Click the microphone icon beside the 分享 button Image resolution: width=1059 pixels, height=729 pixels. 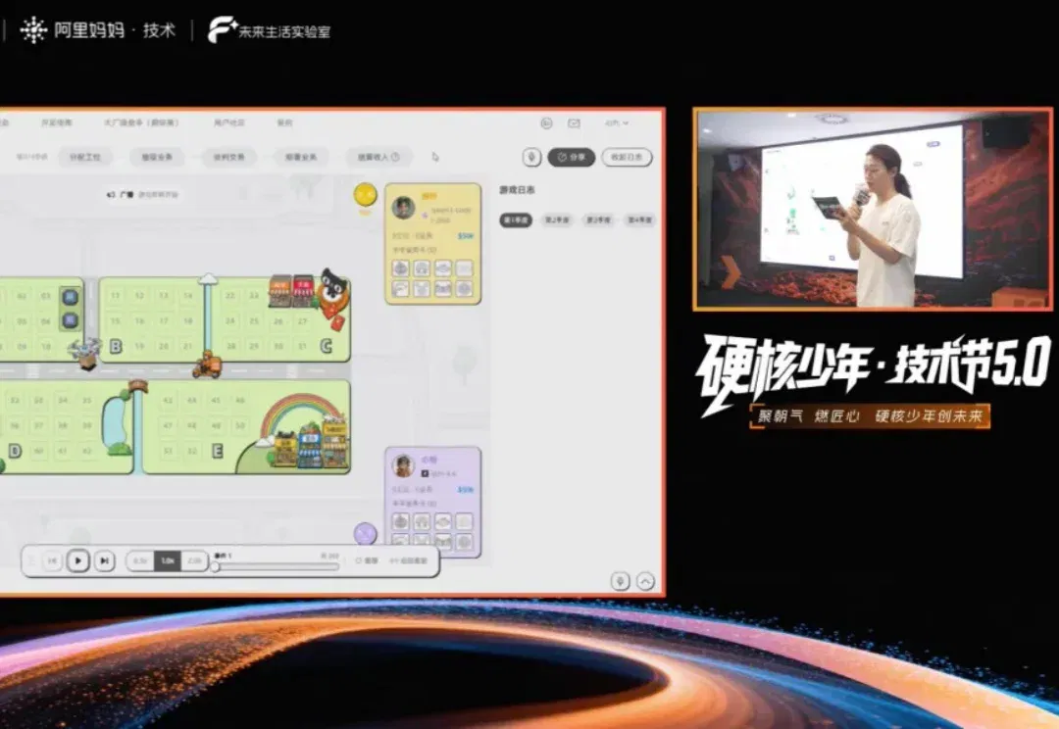(531, 158)
